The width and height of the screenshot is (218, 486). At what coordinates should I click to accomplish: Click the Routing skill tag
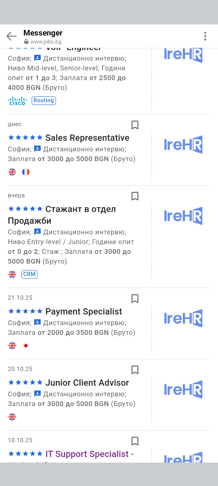44,100
